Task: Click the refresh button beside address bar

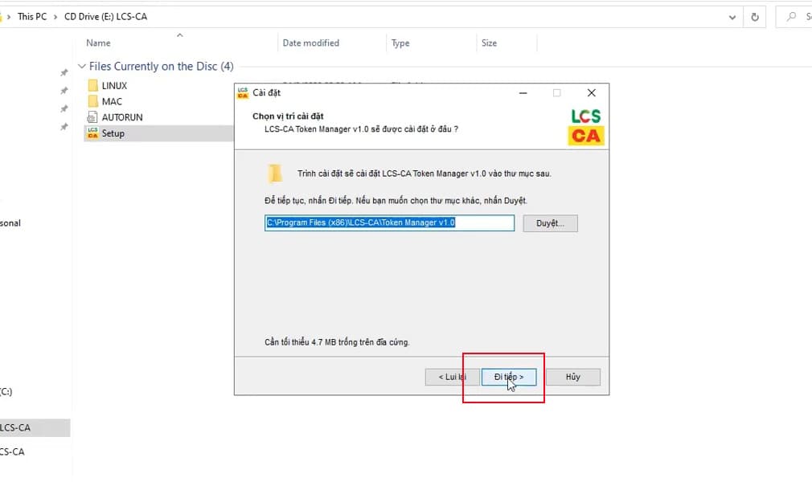Action: pos(754,16)
